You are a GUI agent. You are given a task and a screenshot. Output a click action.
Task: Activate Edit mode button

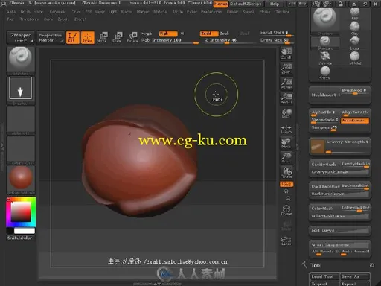(73, 37)
